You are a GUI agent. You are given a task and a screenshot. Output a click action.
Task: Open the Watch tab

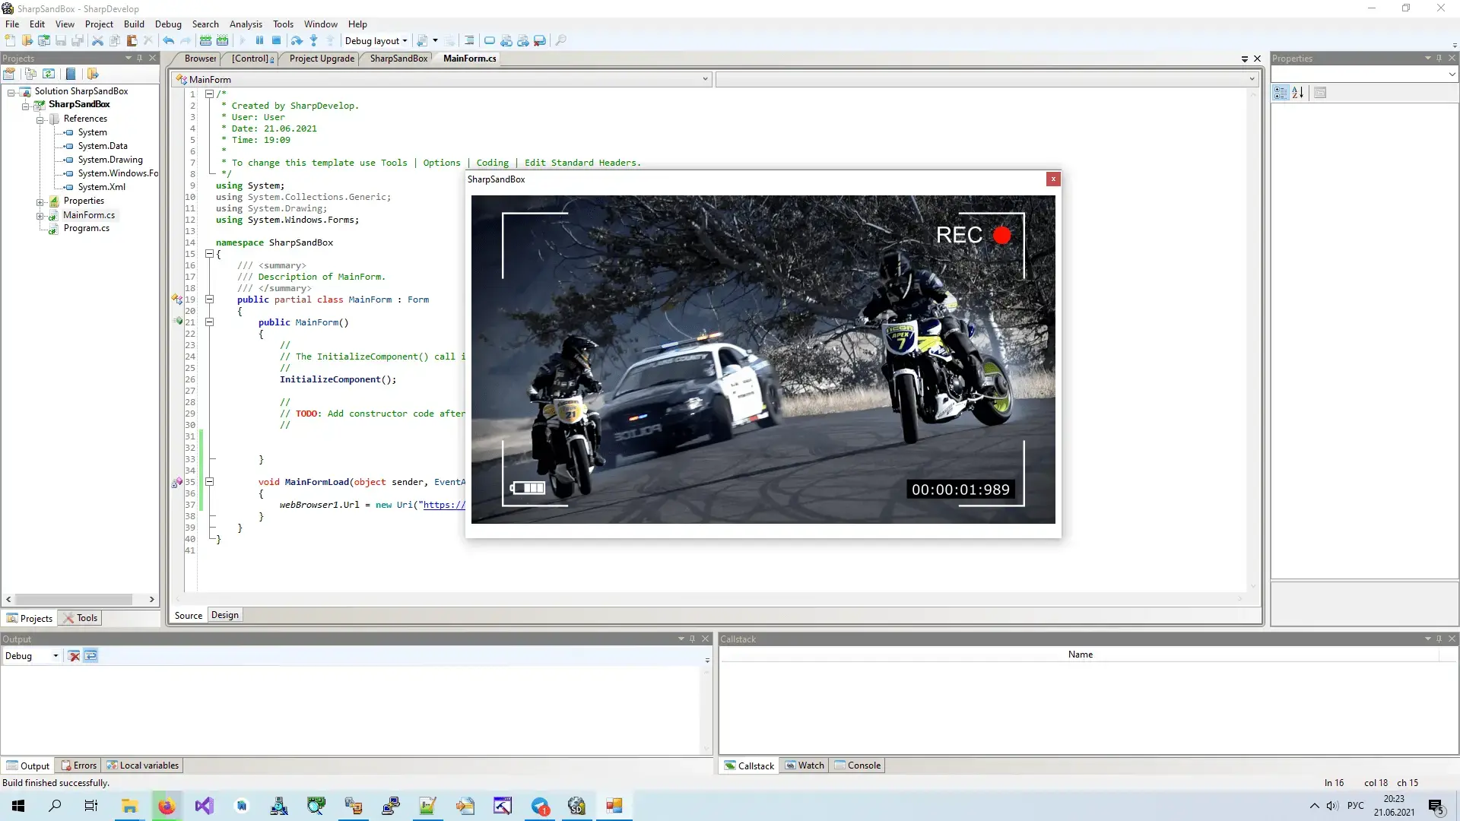(x=805, y=766)
